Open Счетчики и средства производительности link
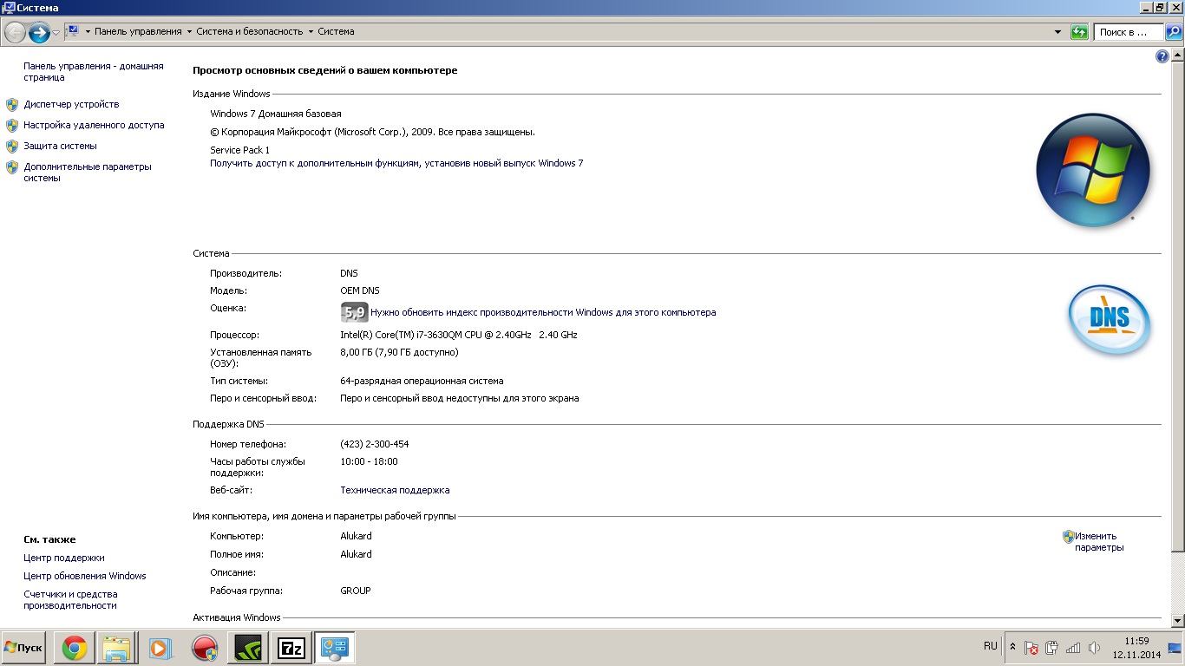This screenshot has height=666, width=1185. [x=70, y=599]
